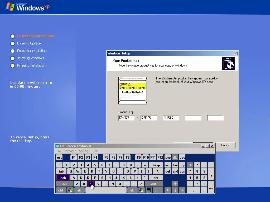Click the letter Q key
This screenshot has width=270, height=202.
click(71, 171)
